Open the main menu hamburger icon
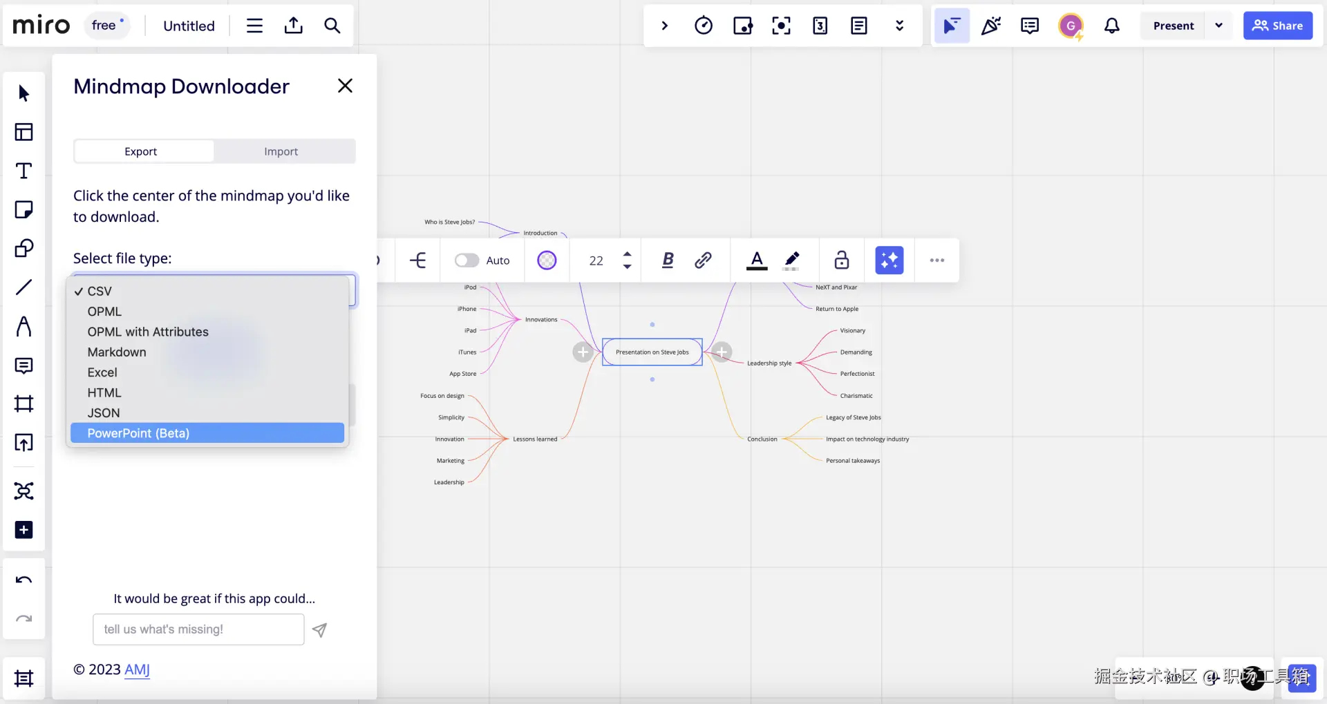 (x=254, y=26)
